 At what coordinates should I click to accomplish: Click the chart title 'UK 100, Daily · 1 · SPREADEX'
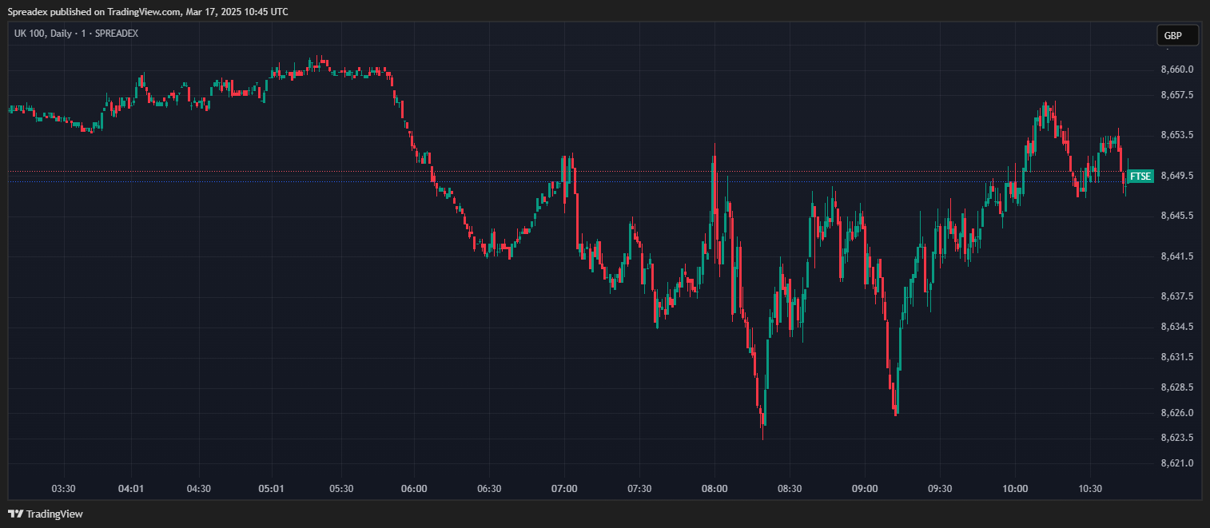[76, 33]
